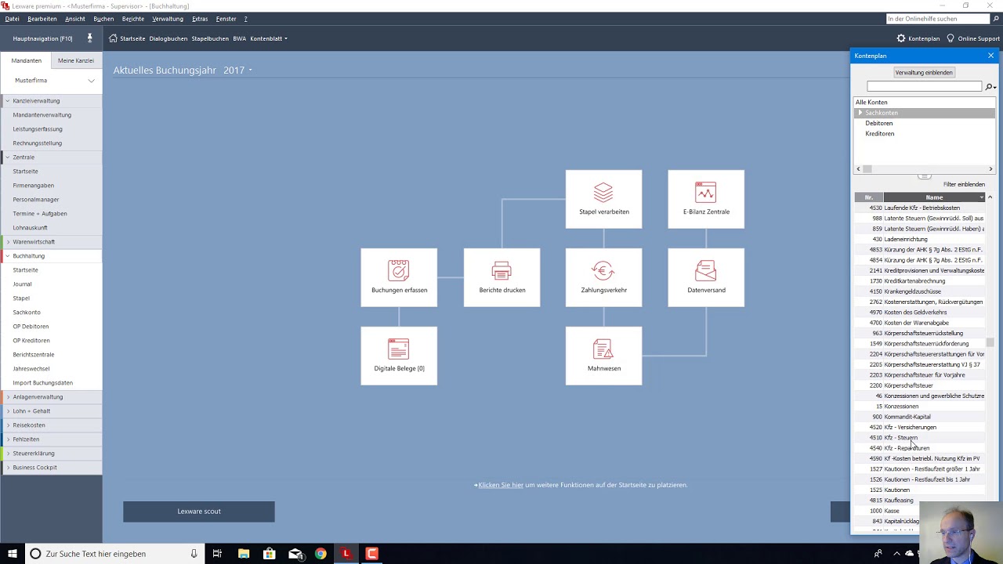Click the Klicken Sie hier link
The width and height of the screenshot is (1003, 564).
(501, 485)
